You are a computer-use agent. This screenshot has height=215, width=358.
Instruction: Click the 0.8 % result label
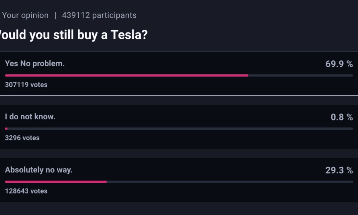[x=342, y=117]
